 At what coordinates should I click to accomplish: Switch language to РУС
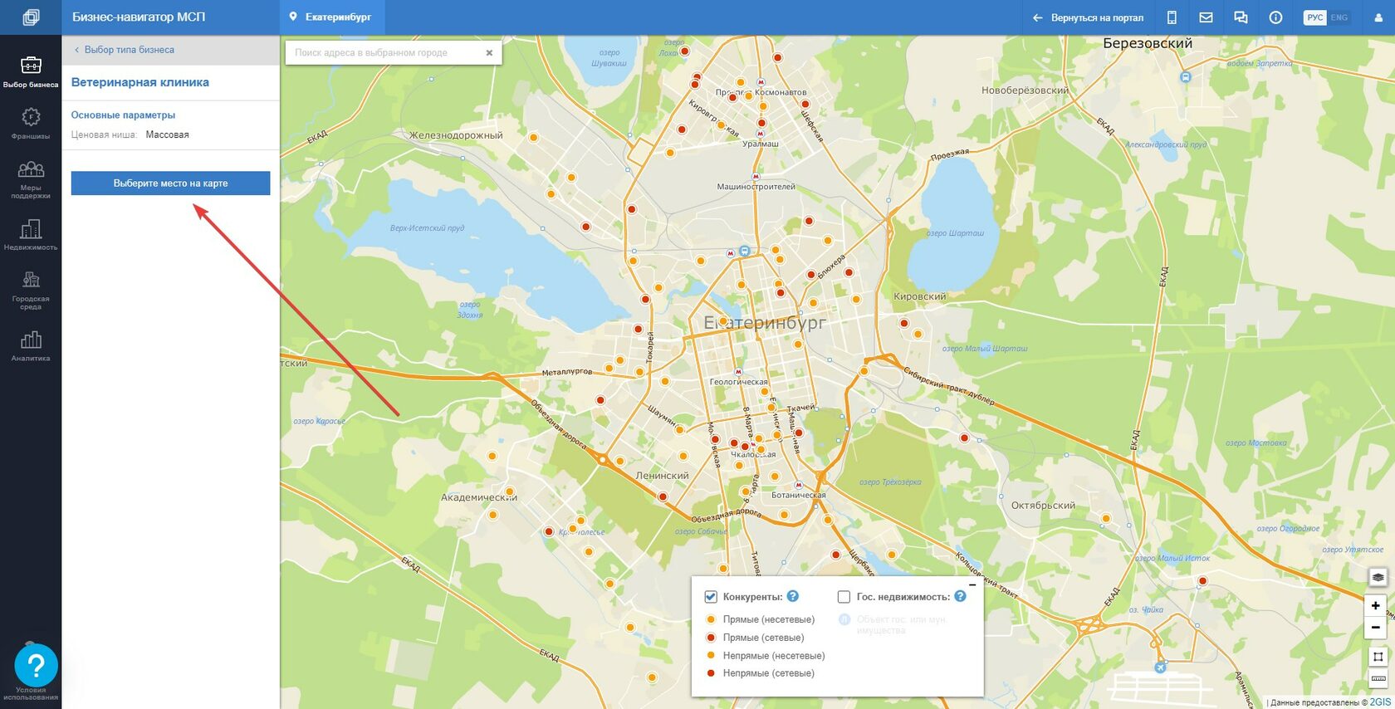1315,17
